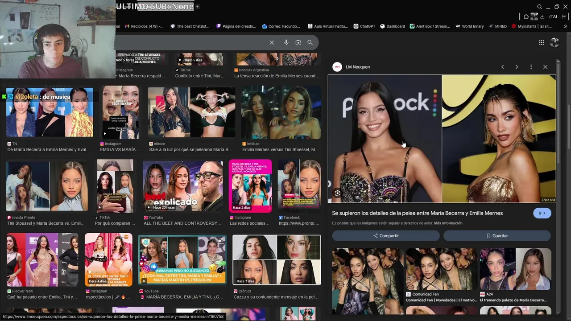
Task: Open the caption De María Becerra a Emilia Mernes
Action: (x=49, y=149)
